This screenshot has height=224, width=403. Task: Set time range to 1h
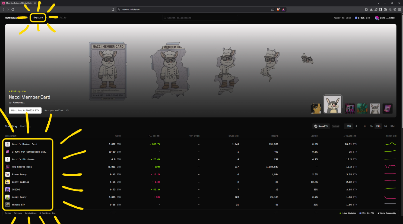point(365,126)
